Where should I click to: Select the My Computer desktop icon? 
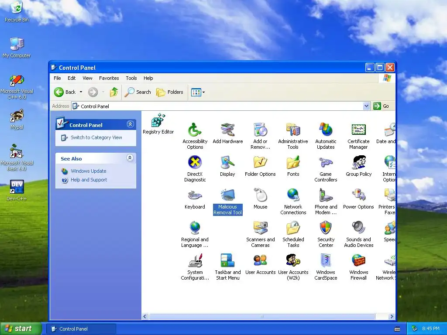pyautogui.click(x=17, y=48)
